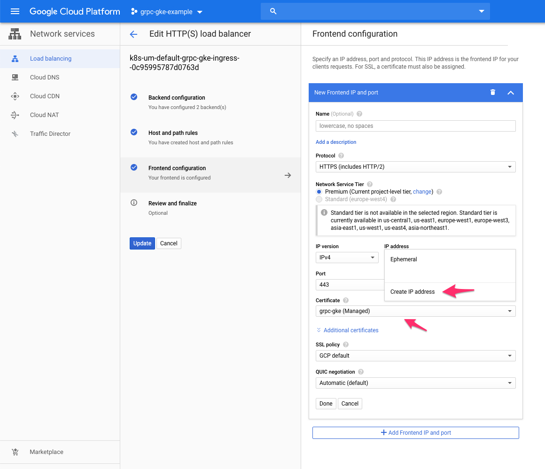Image resolution: width=545 pixels, height=469 pixels.
Task: Expand the Additional certificates section
Action: 347,330
